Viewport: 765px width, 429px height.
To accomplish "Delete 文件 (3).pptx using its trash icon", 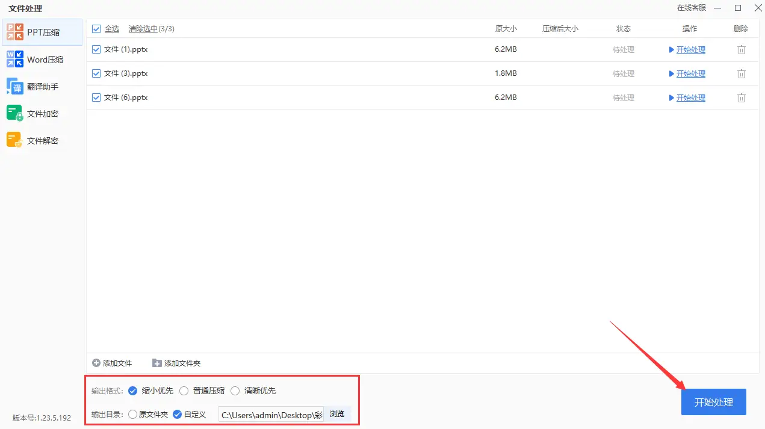I will pos(741,73).
